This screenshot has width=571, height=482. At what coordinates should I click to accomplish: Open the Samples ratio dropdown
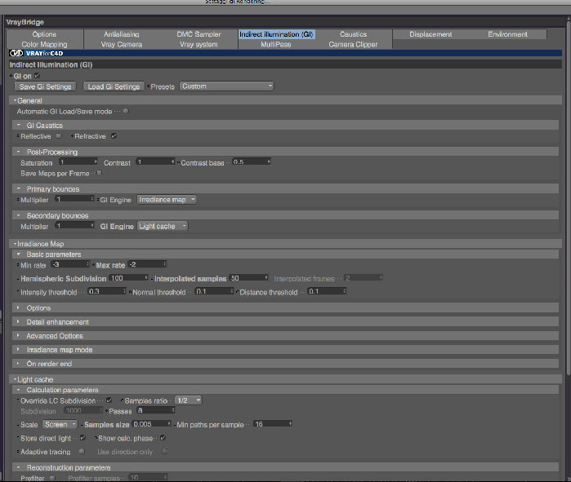coord(188,400)
